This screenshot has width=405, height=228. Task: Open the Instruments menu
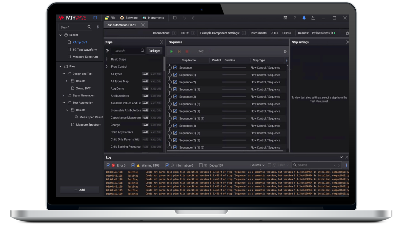click(153, 18)
